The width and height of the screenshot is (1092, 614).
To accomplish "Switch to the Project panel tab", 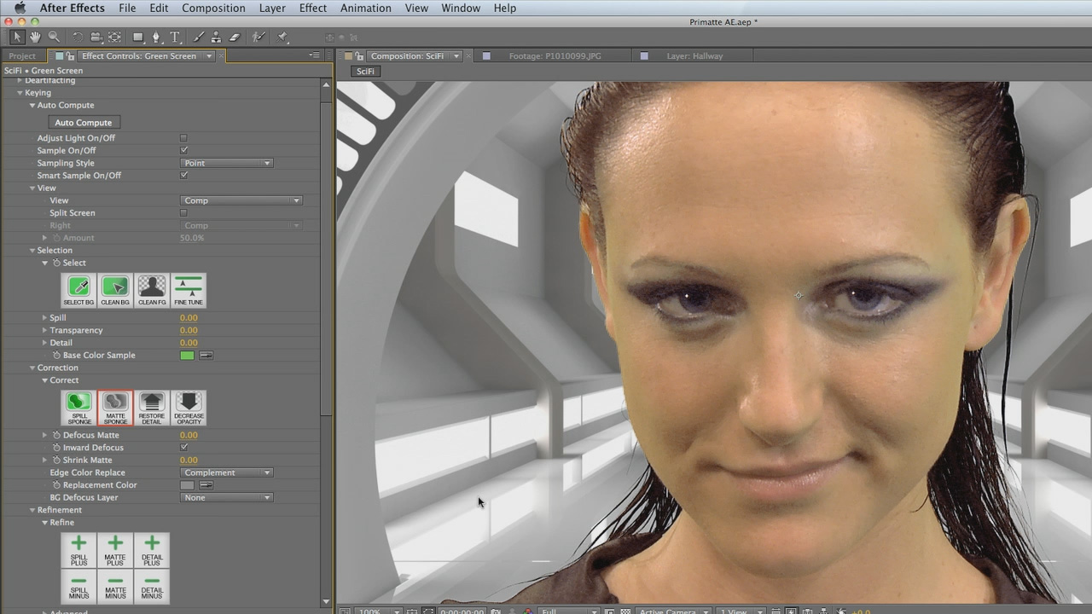I will 22,56.
